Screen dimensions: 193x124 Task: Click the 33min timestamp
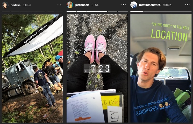point(27,5)
